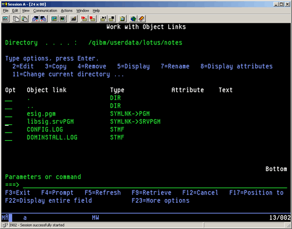Open the Window menu
292x229 pixels.
pyautogui.click(x=82, y=11)
